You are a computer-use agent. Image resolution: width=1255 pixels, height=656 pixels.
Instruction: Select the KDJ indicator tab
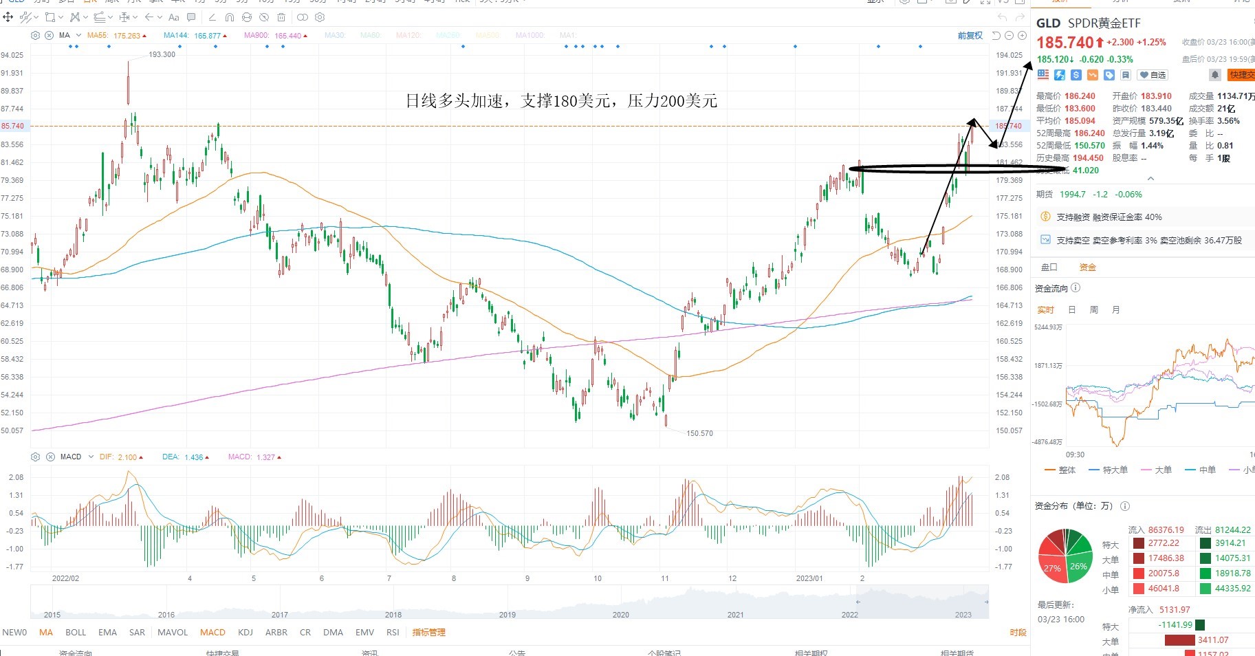click(245, 632)
